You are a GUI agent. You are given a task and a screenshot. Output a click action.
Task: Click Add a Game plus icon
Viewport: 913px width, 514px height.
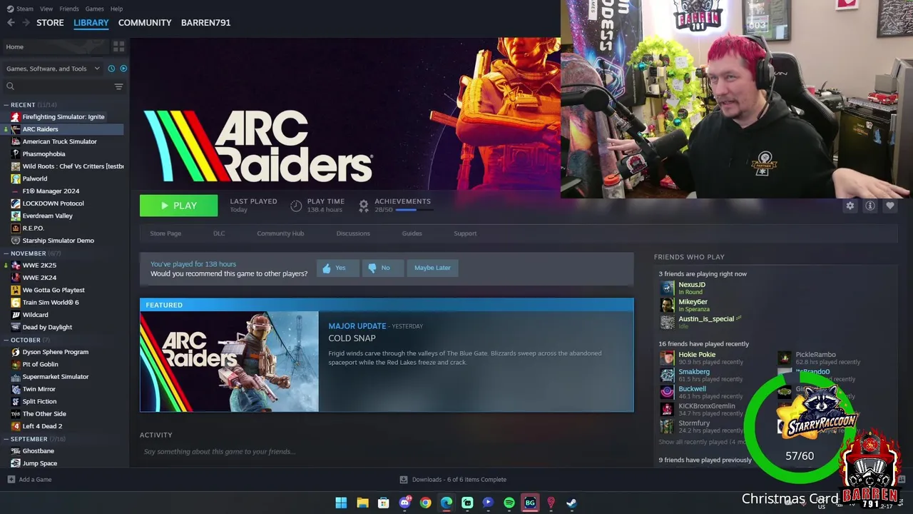pyautogui.click(x=11, y=480)
